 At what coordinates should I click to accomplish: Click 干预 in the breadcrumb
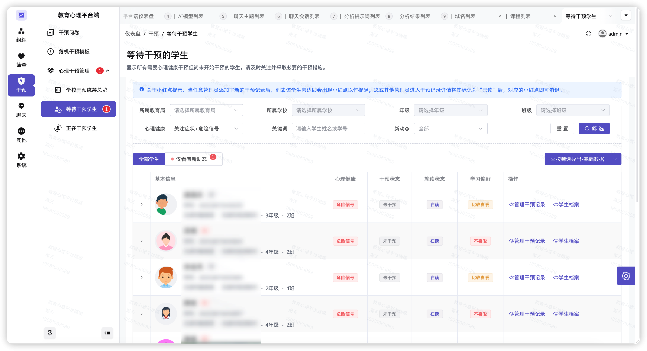pos(154,34)
